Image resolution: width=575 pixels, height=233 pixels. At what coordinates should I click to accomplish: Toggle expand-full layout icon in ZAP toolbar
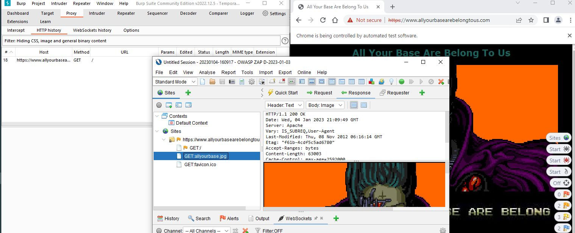coord(321,82)
